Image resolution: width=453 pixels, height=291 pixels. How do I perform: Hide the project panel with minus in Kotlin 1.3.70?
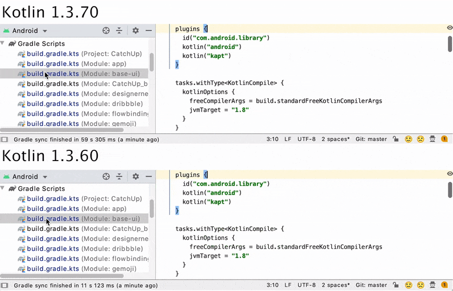coord(149,31)
